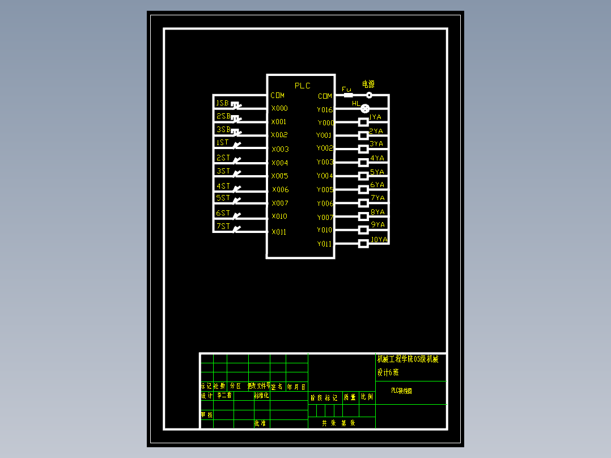
Task: Click the Y004 output terminal label
Action: [x=325, y=176]
